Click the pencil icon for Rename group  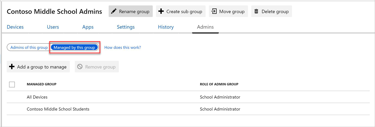113,11
